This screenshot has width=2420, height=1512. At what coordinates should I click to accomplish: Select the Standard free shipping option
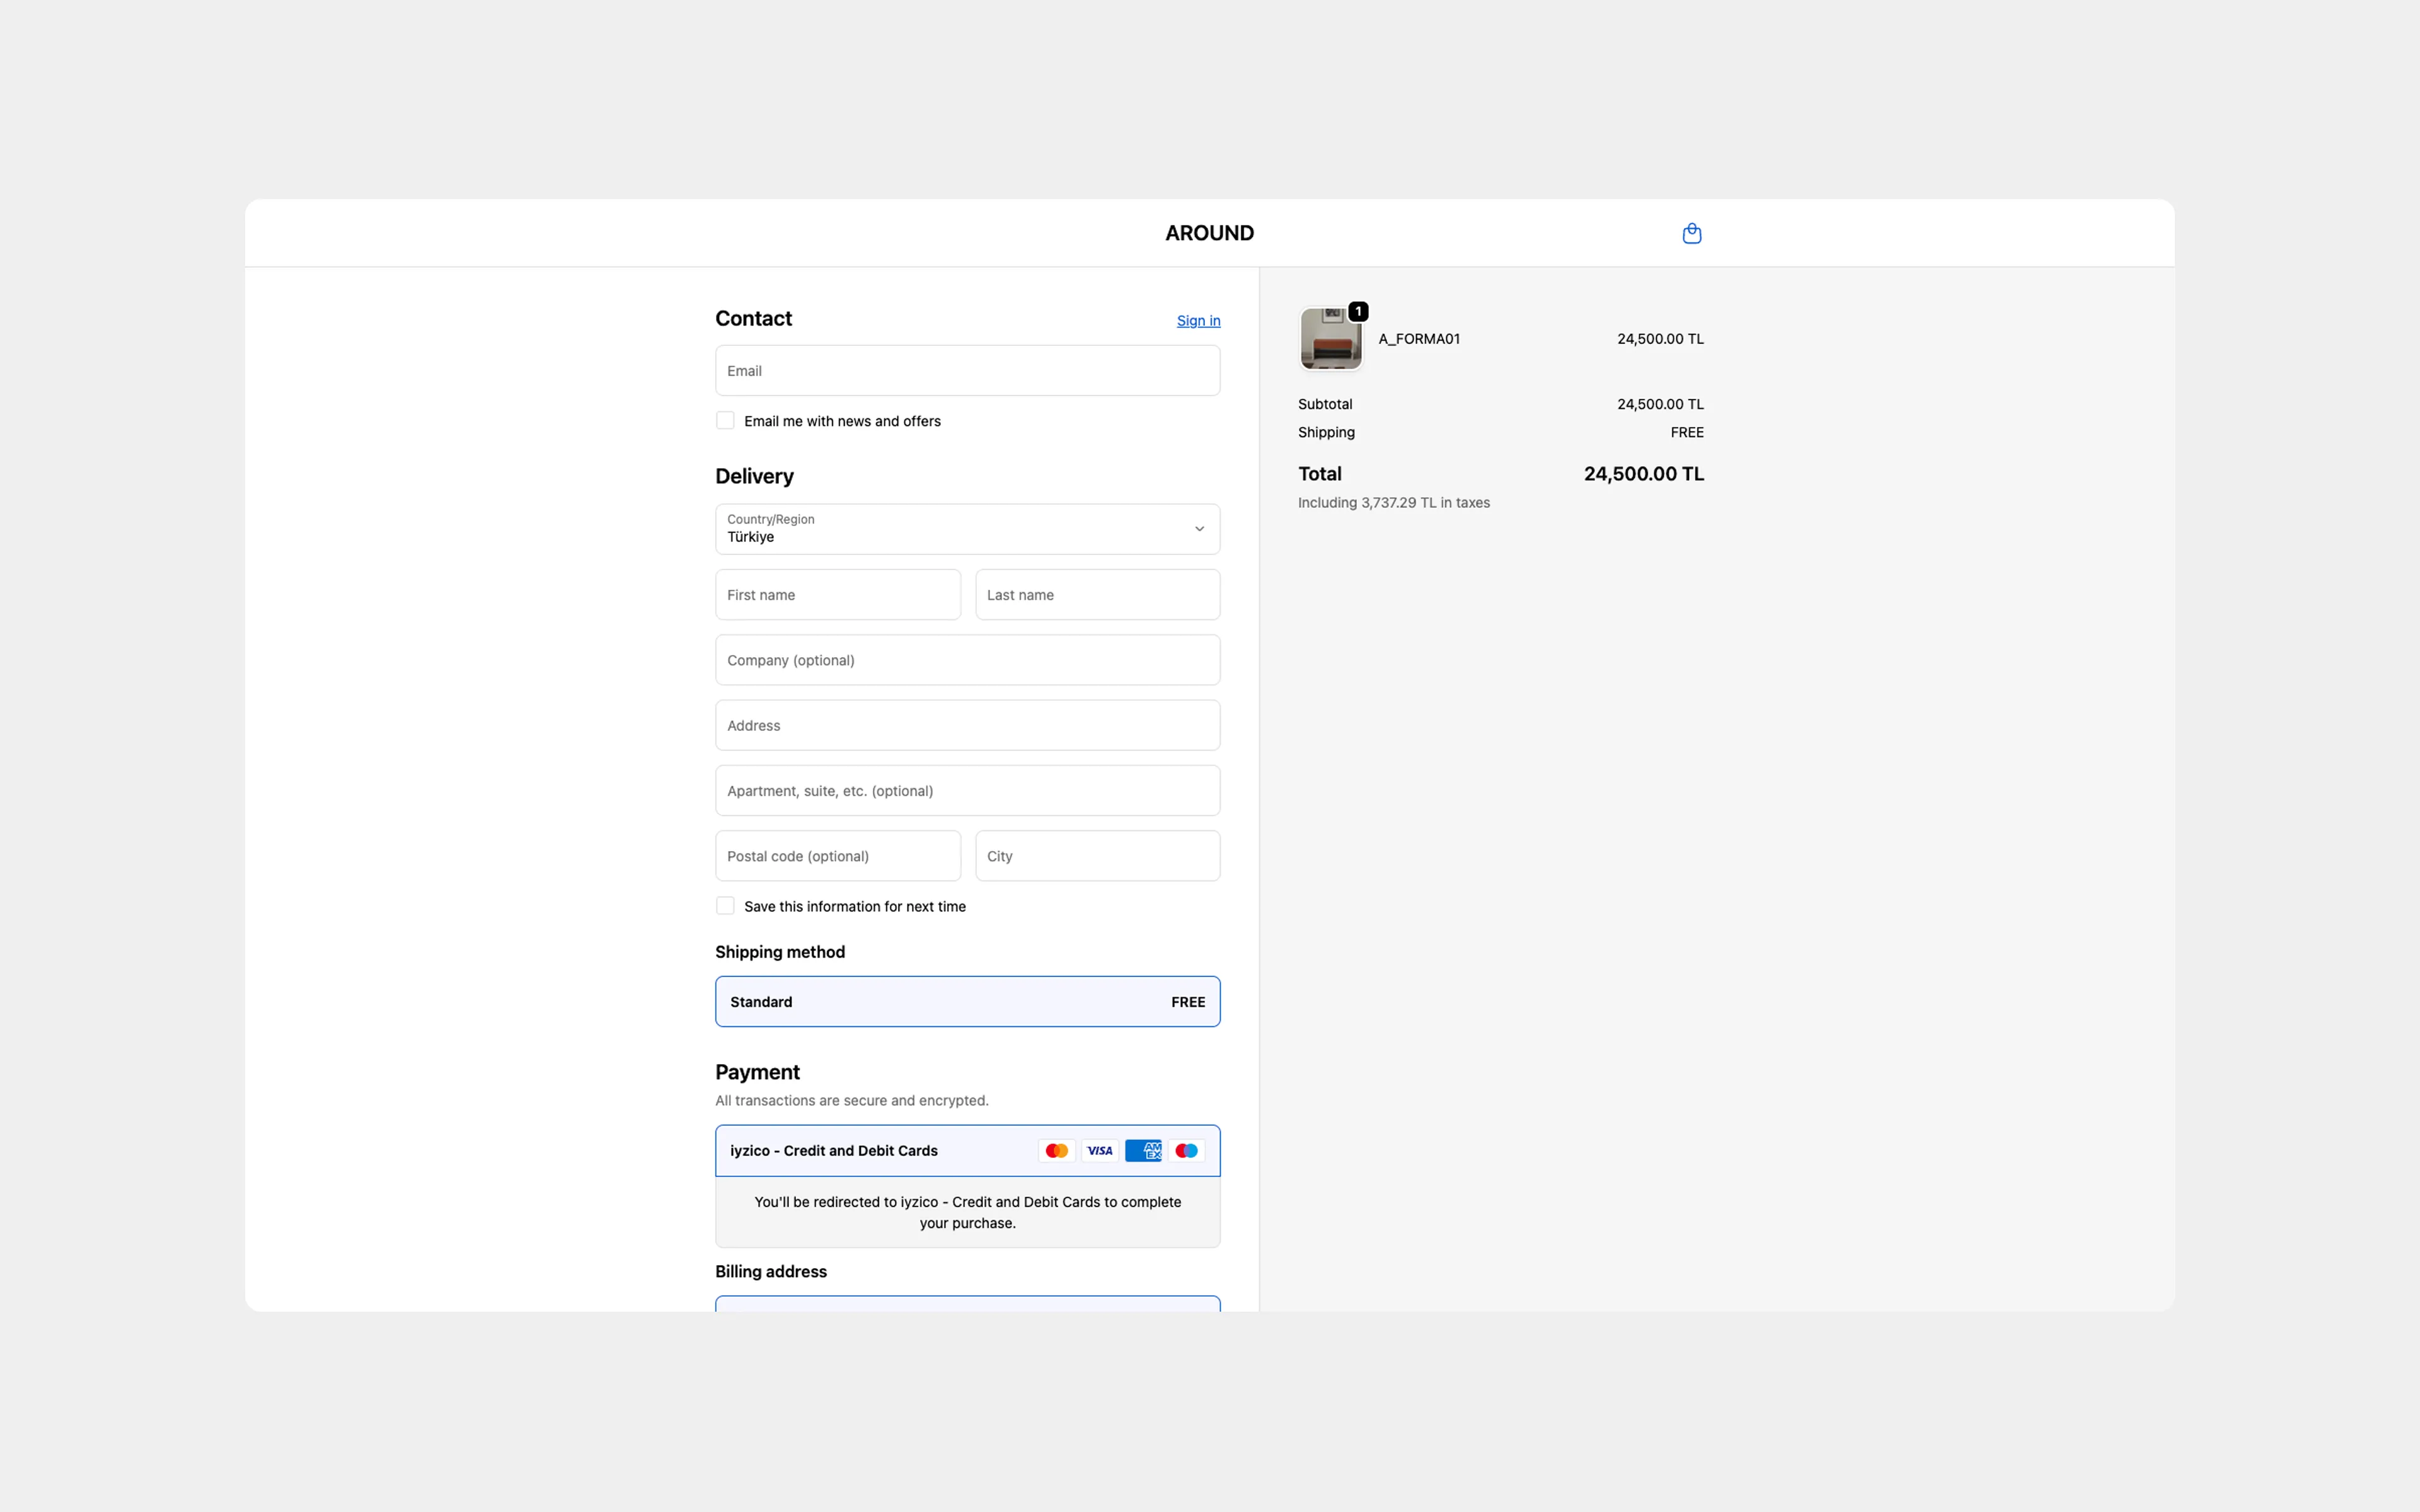pos(967,1002)
